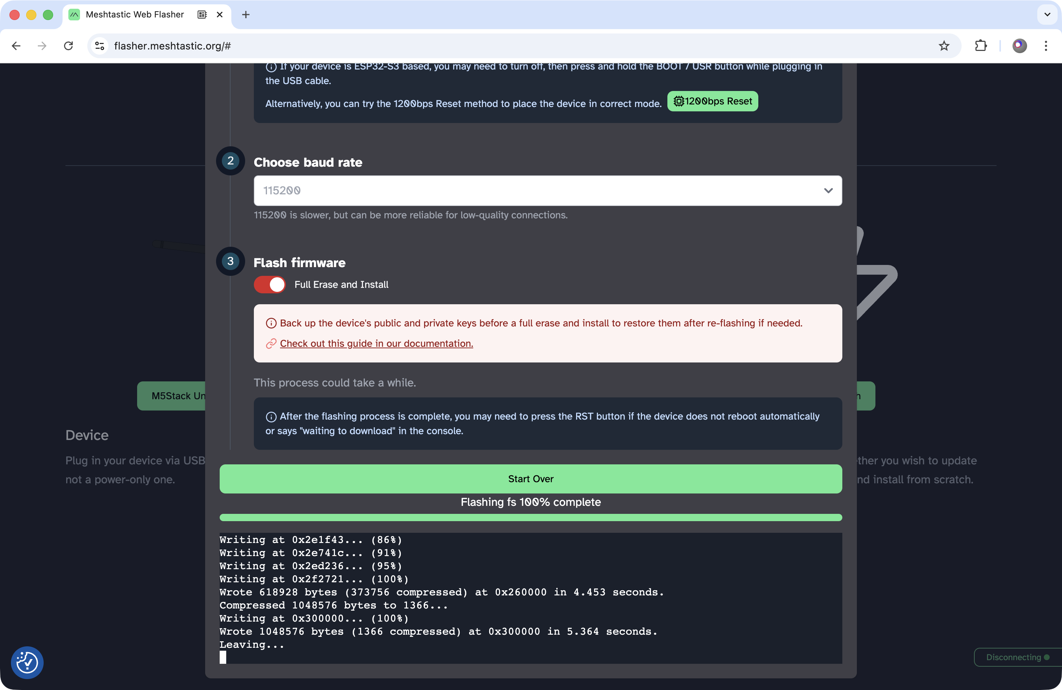The width and height of the screenshot is (1062, 690).
Task: Open the documentation guide link
Action: [376, 344]
